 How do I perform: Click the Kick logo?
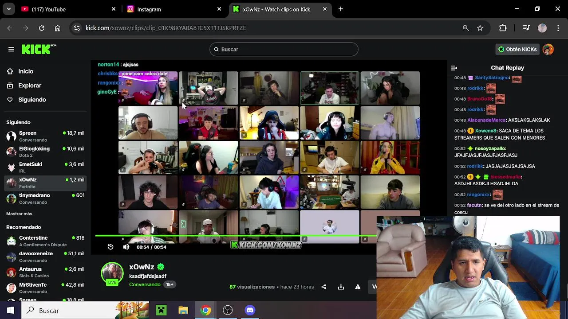tap(39, 49)
